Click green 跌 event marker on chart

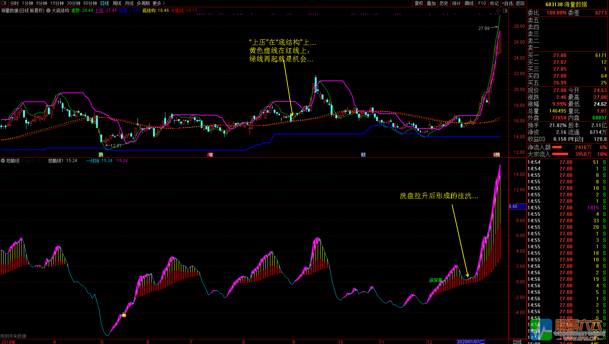(x=101, y=154)
